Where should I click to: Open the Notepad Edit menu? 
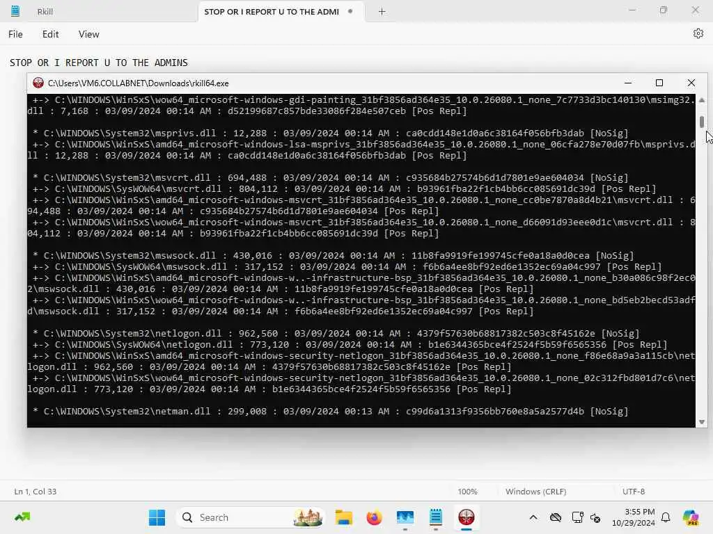pyautogui.click(x=50, y=34)
